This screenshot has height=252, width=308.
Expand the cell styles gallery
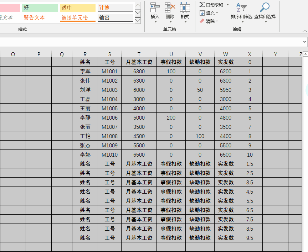138,20
